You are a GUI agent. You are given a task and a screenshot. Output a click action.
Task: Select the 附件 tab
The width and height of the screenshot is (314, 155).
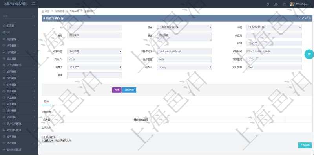46,101
